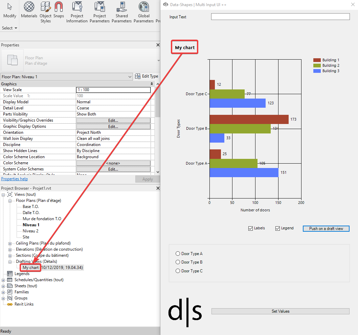Viewport: 358px width, 335px height.
Task: Click Push on a draft view button
Action: [x=326, y=229]
